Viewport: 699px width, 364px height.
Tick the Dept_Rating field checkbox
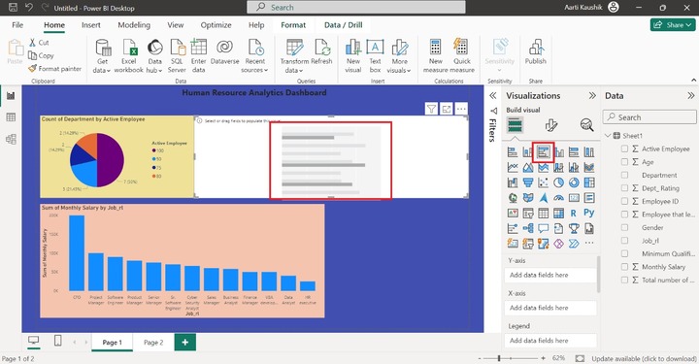pyautogui.click(x=624, y=188)
